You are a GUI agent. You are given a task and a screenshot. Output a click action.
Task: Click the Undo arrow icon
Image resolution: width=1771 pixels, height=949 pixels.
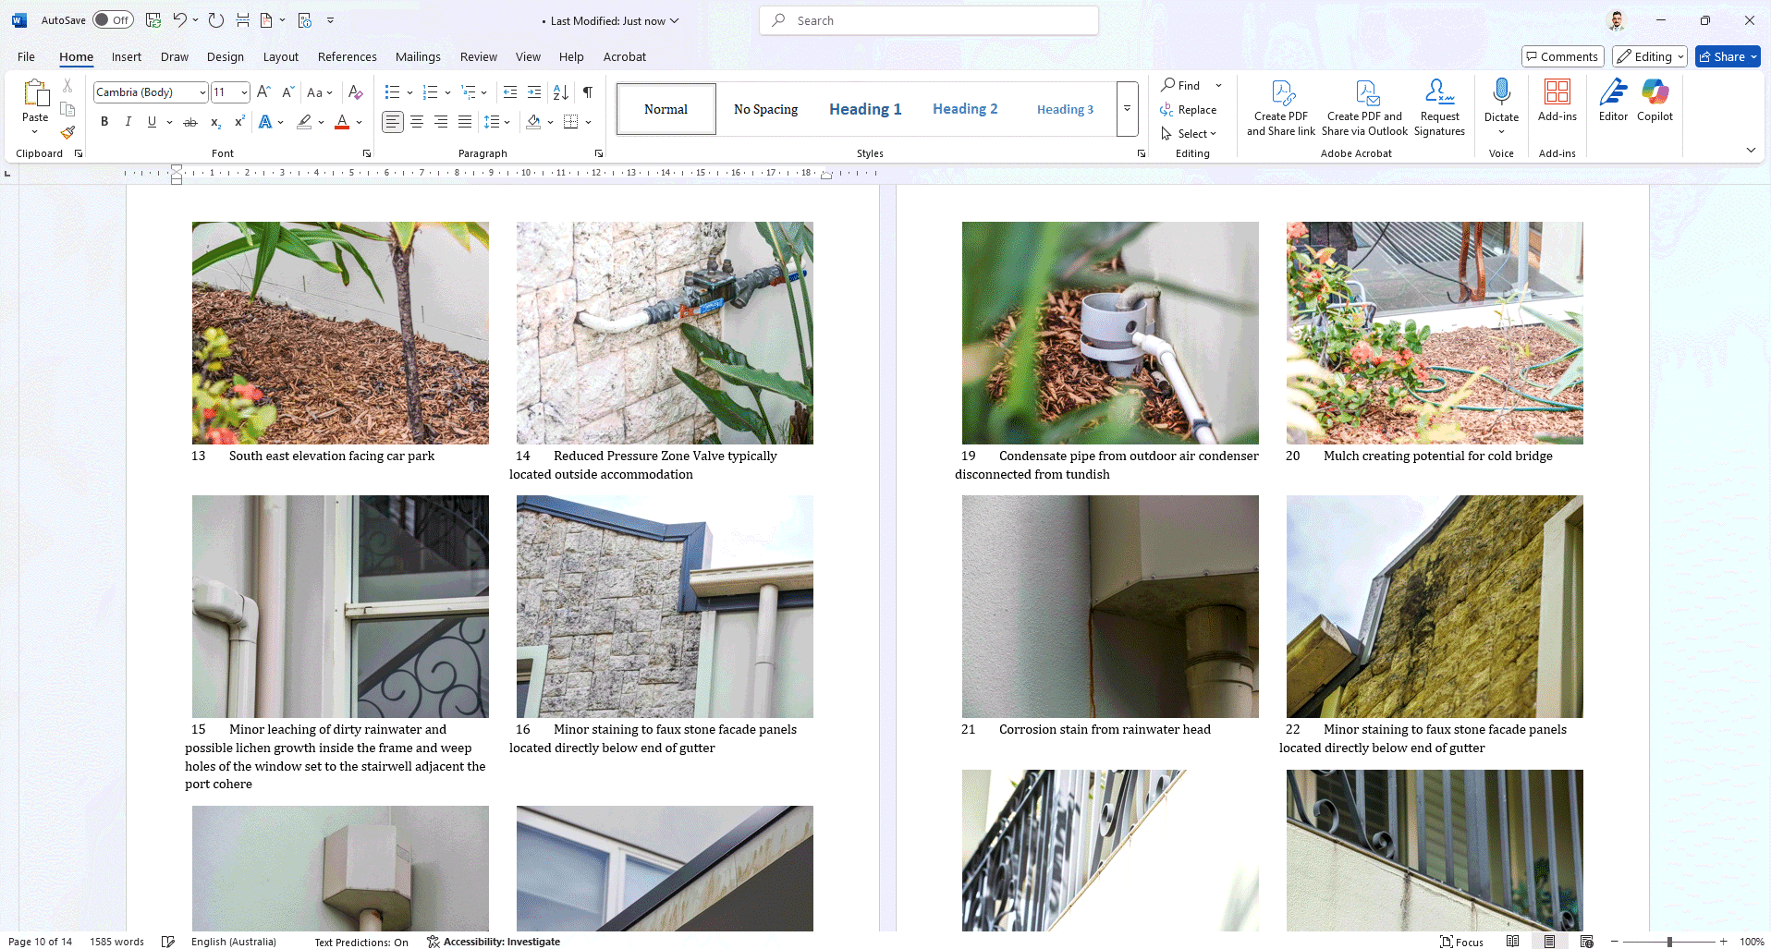180,20
